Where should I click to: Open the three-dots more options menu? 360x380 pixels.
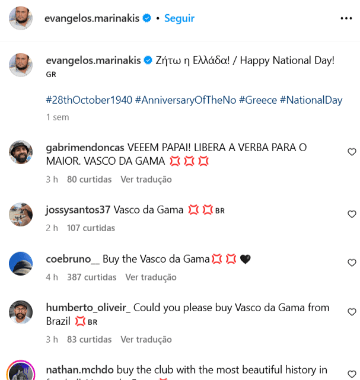pyautogui.click(x=346, y=18)
